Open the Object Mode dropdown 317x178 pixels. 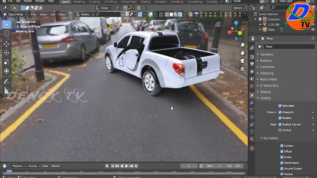(x=15, y=14)
